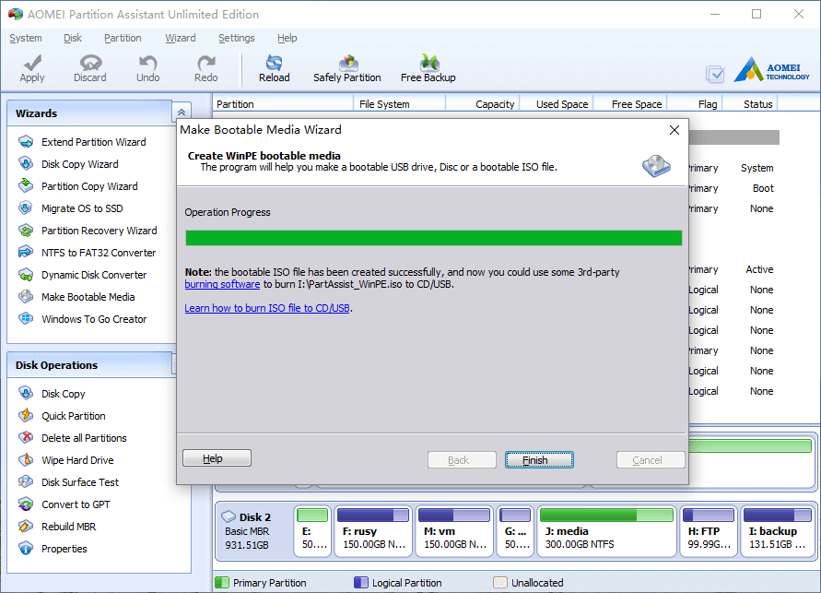Open the Help menu
The height and width of the screenshot is (593, 821).
pyautogui.click(x=287, y=38)
